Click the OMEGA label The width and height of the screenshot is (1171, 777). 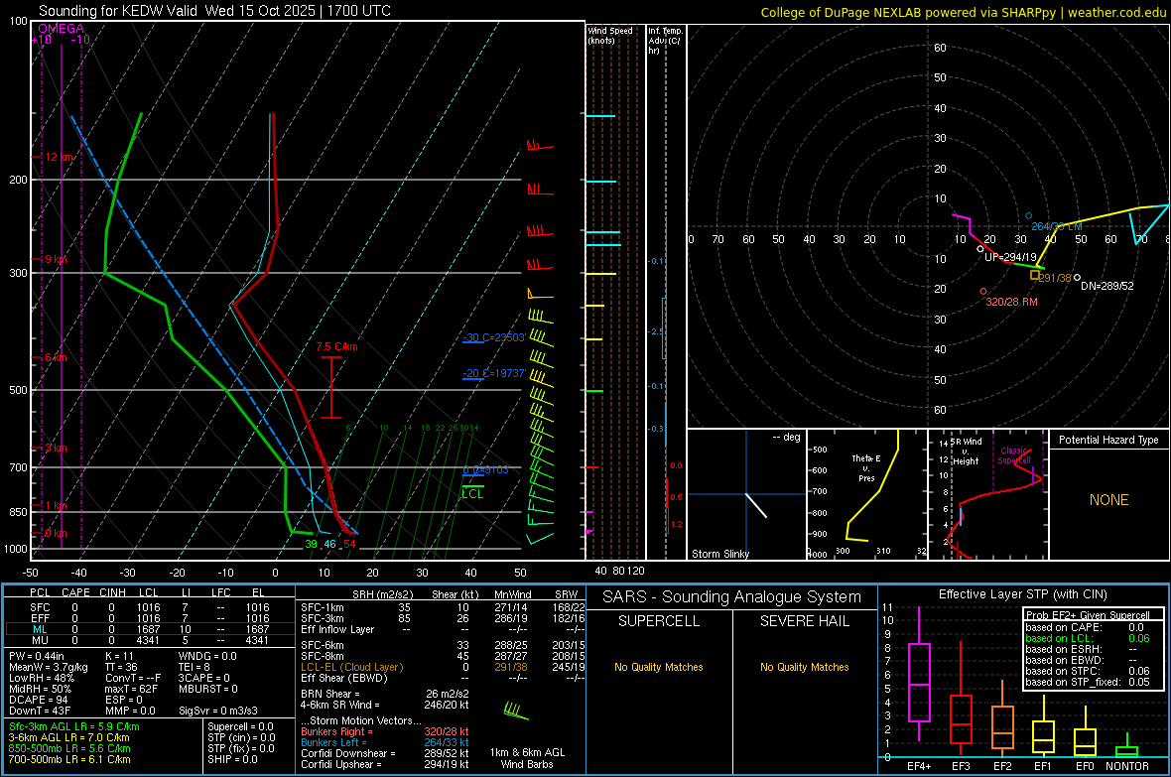(61, 29)
